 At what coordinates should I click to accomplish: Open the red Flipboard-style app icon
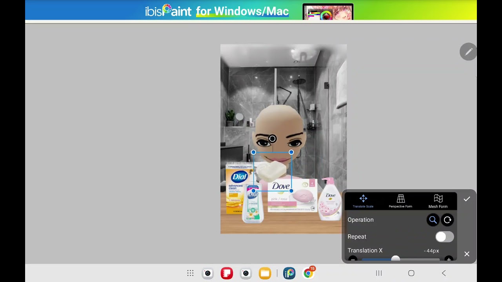point(227,273)
